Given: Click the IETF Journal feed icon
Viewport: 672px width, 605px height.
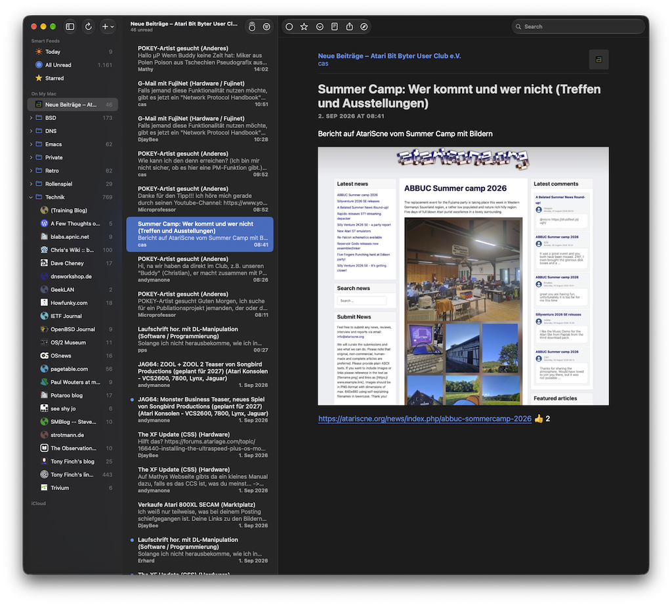Looking at the screenshot, I should [44, 316].
